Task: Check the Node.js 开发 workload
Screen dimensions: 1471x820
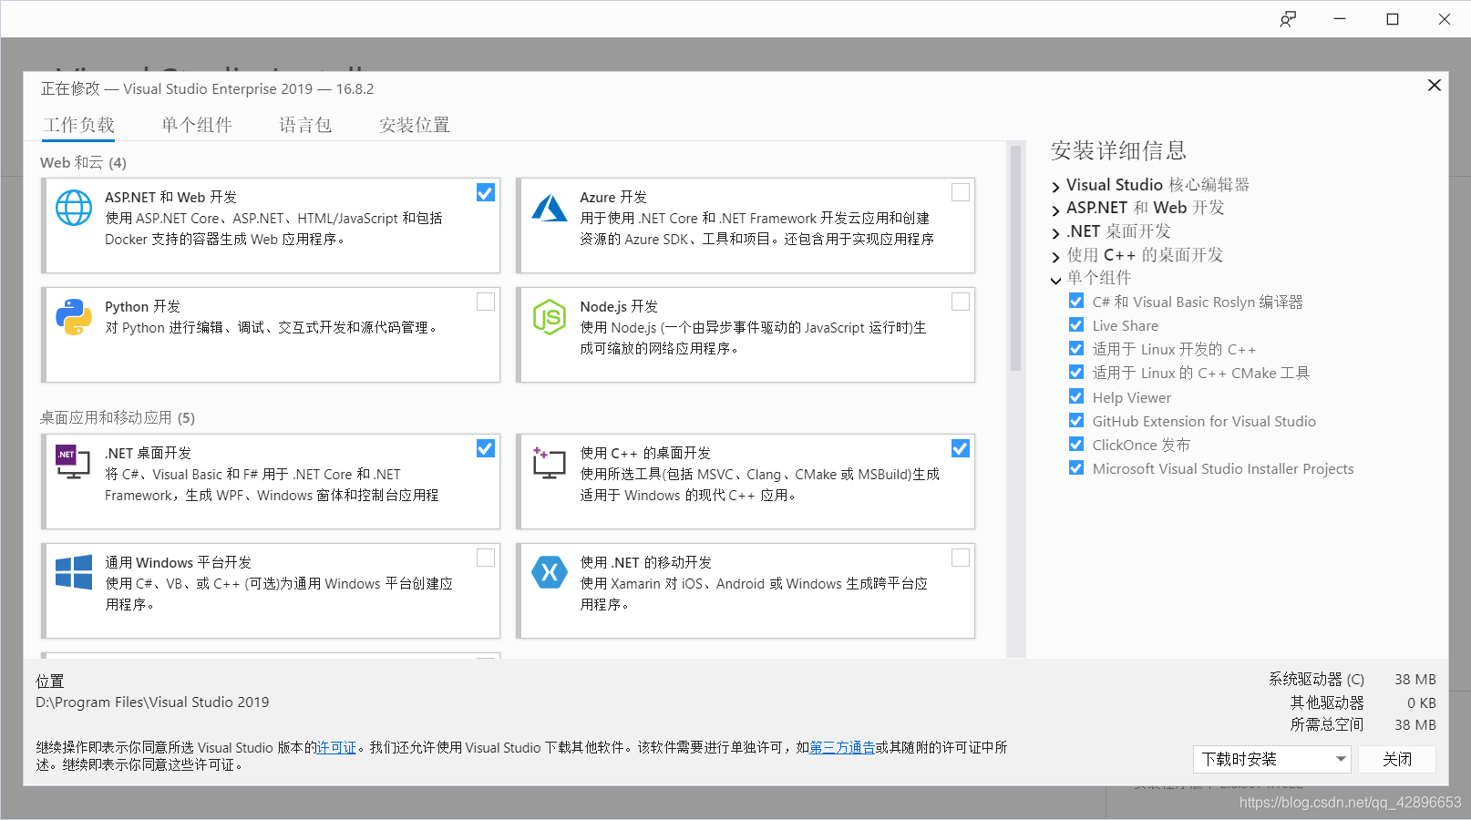Action: tap(961, 302)
